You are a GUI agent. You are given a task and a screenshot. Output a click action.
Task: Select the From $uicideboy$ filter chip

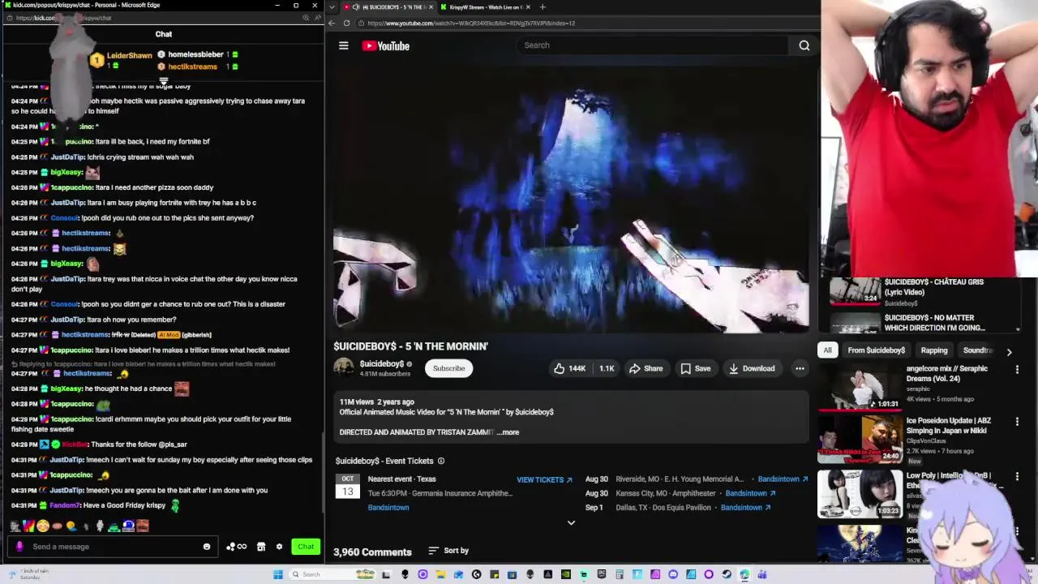click(876, 350)
